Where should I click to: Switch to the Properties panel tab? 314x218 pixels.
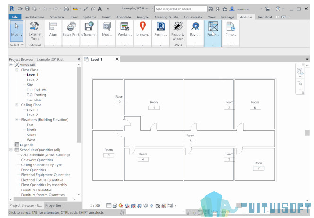tap(53, 205)
